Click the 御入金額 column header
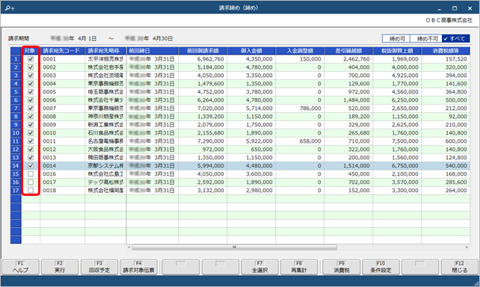 pos(251,51)
